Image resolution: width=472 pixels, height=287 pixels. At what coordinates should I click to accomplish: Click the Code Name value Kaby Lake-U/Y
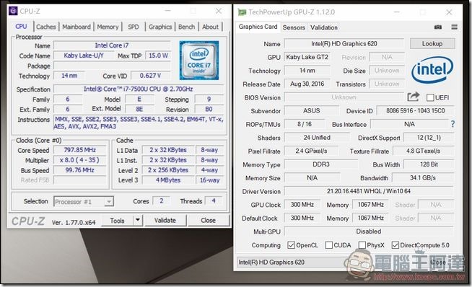point(84,56)
